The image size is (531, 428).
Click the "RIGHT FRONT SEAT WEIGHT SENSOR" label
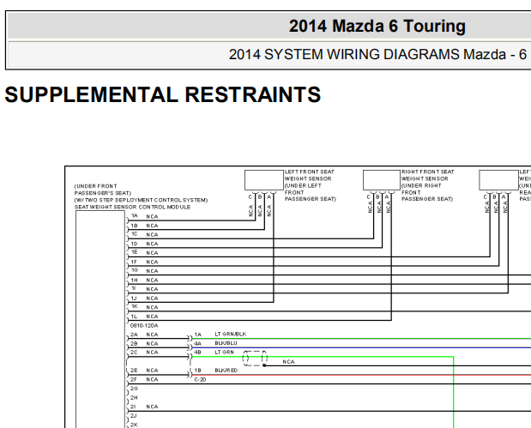coord(428,175)
